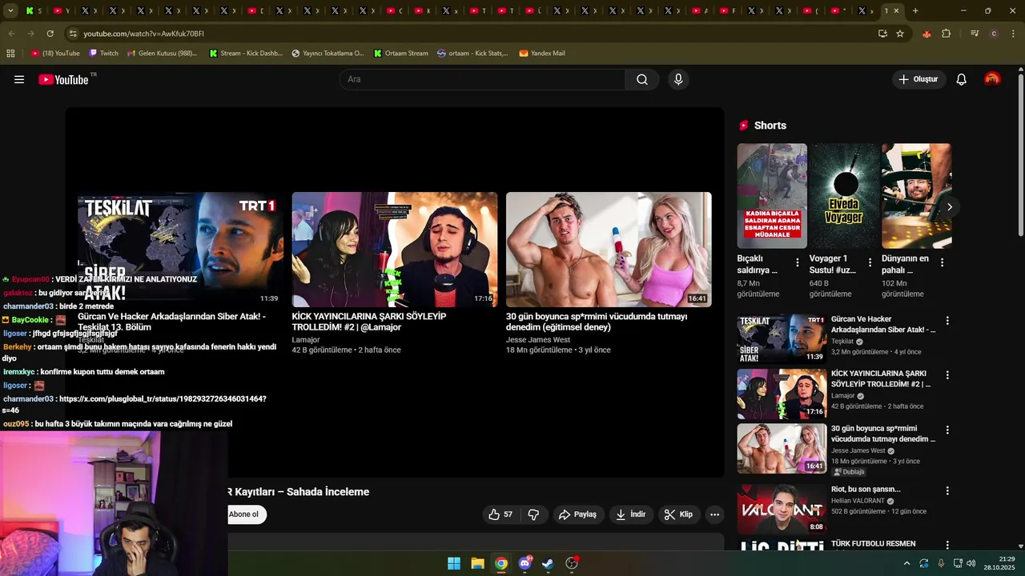This screenshot has height=576, width=1025.
Task: Open (18) YouTube bookmark
Action: [x=55, y=54]
